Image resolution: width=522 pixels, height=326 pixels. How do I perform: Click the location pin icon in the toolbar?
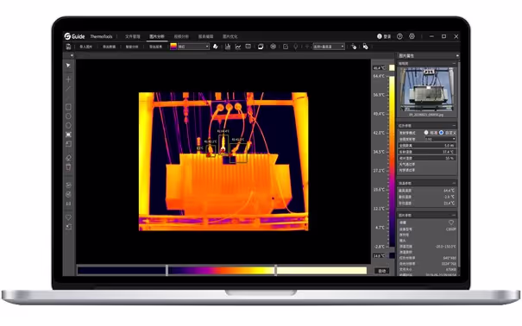[295, 47]
